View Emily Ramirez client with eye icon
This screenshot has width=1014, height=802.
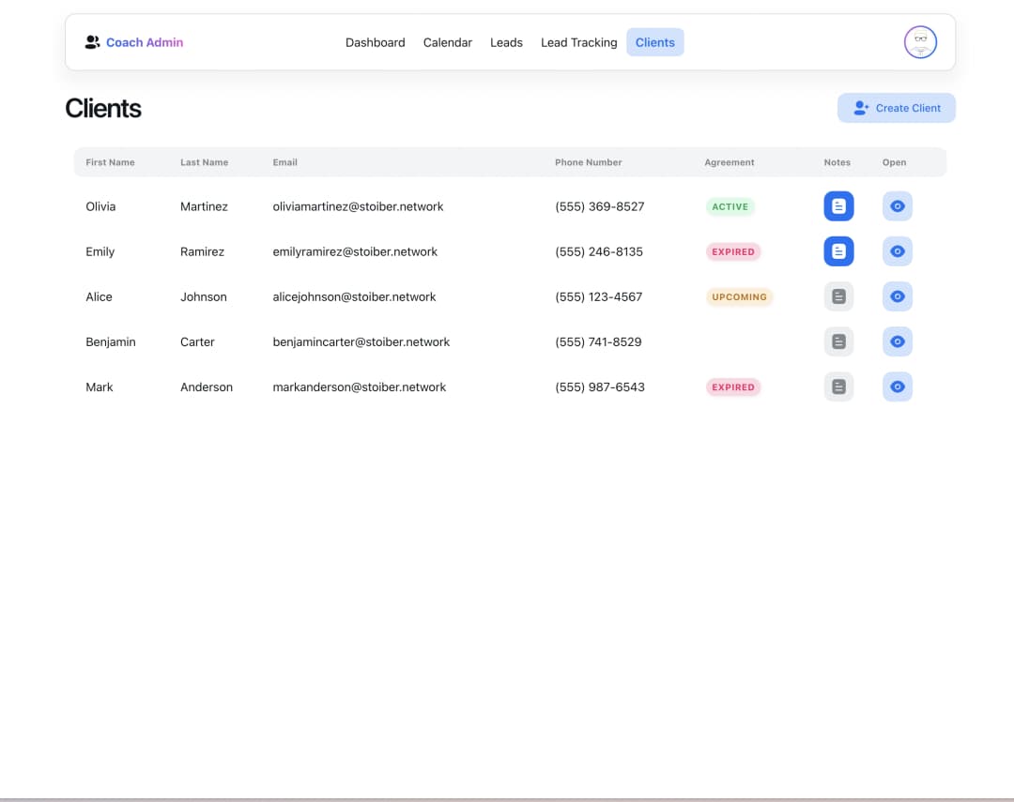pos(897,251)
